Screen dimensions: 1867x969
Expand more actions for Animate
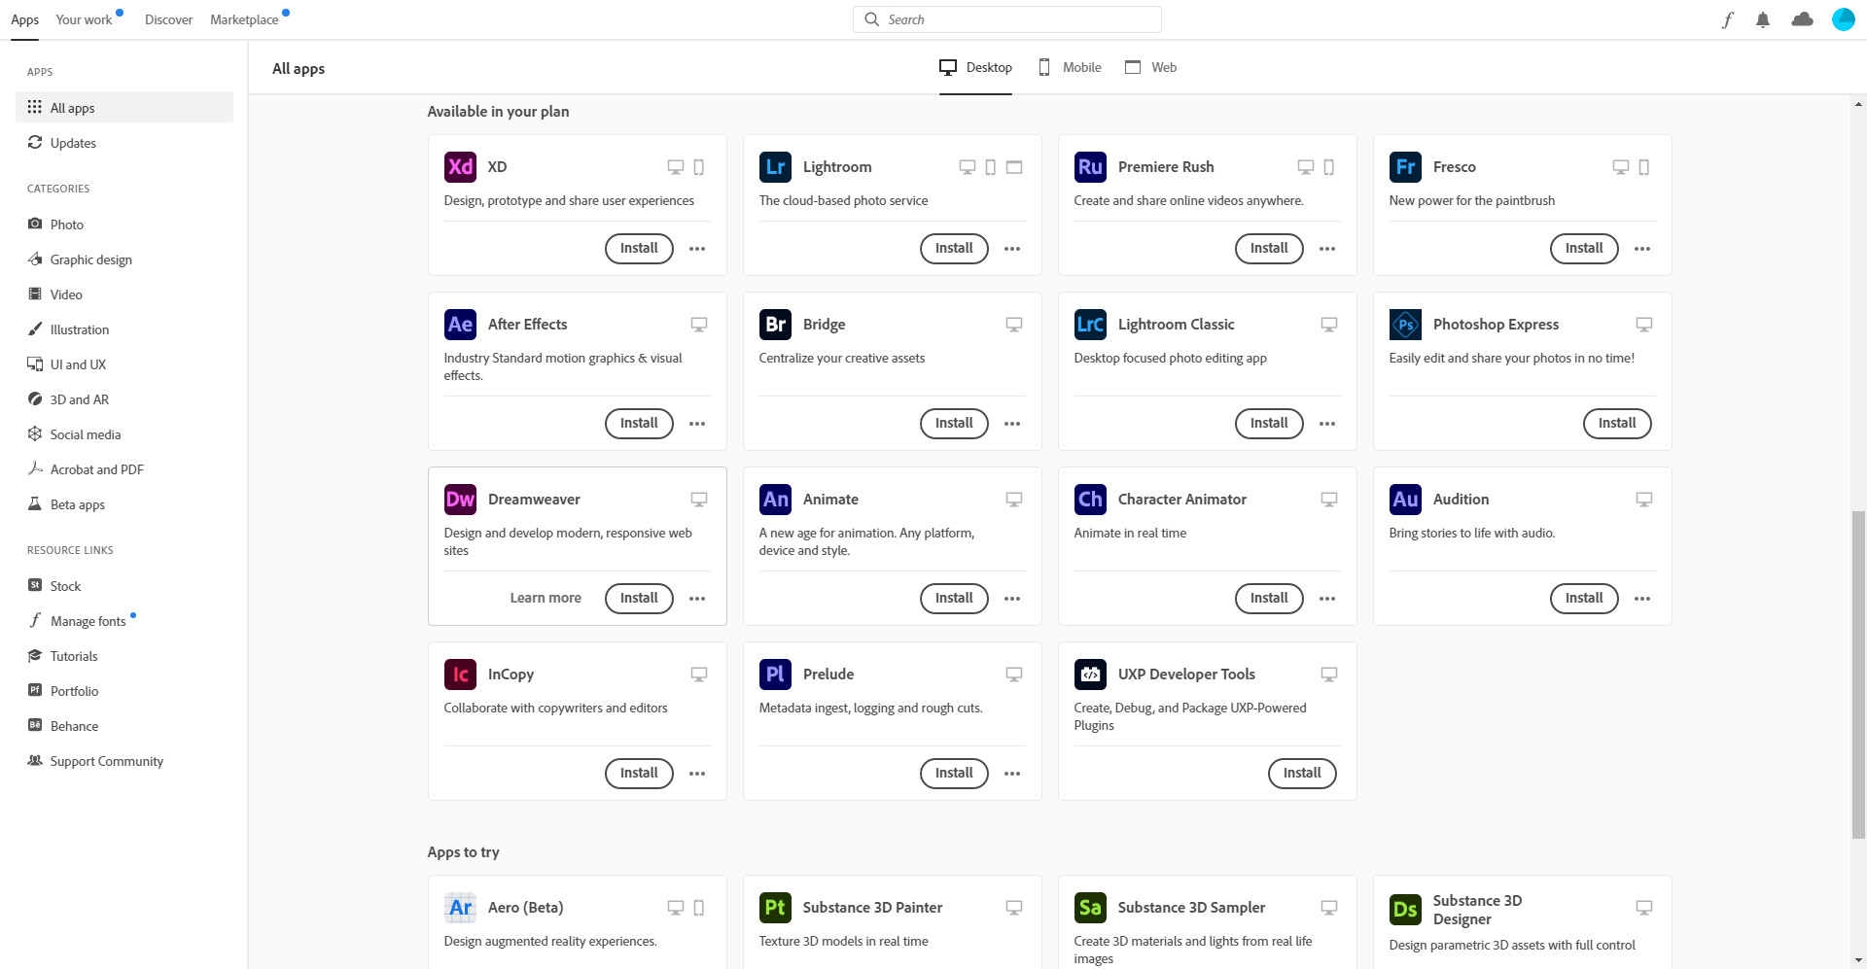point(1012,599)
